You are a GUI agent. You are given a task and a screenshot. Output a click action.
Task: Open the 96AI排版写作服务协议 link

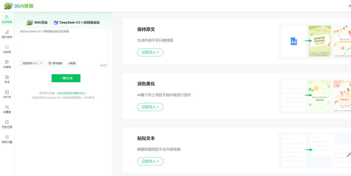point(73,93)
